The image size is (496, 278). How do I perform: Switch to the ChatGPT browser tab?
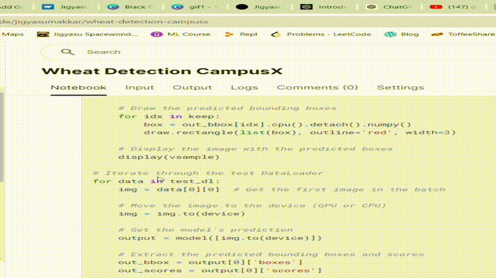389,6
